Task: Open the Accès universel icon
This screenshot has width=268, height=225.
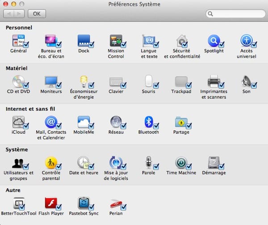Action: [x=247, y=41]
